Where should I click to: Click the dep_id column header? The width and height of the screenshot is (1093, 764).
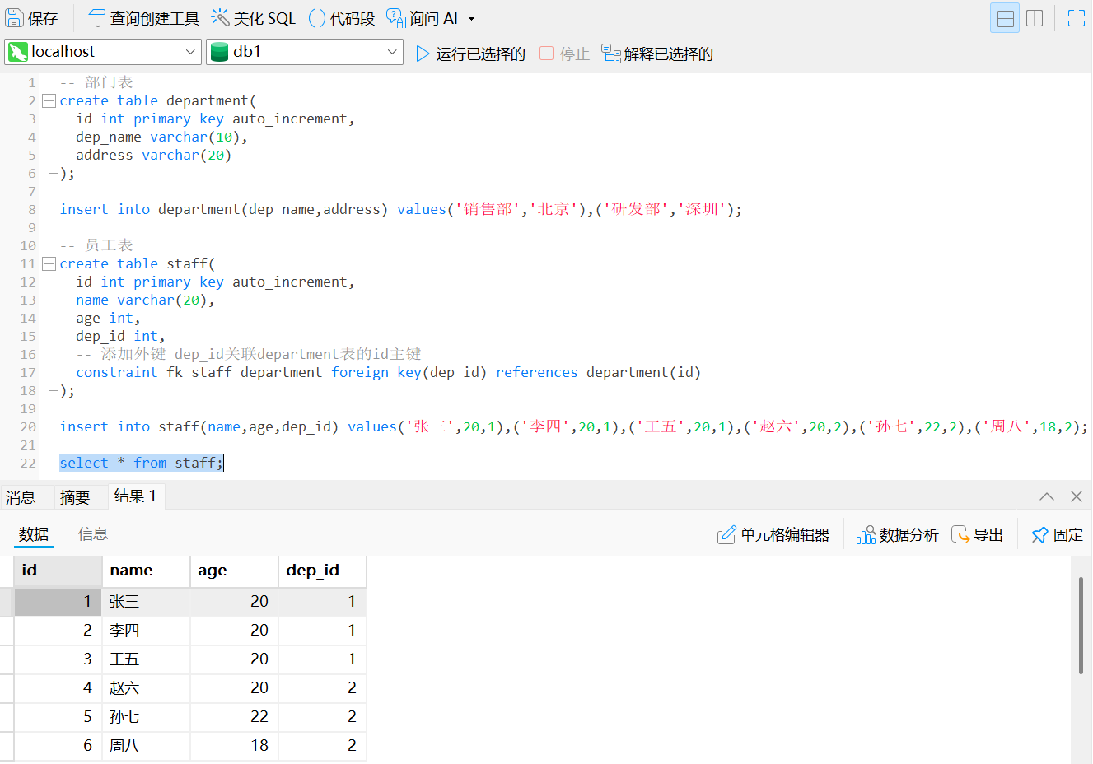(322, 571)
